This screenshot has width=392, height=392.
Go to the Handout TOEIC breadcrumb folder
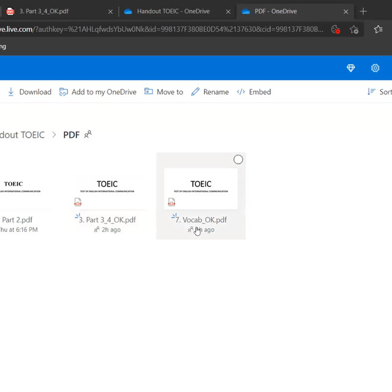22,135
